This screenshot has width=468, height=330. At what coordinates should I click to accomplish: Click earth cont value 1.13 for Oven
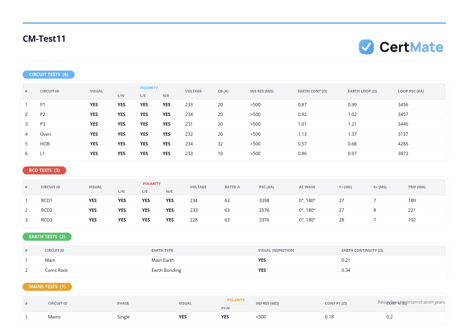pyautogui.click(x=302, y=134)
